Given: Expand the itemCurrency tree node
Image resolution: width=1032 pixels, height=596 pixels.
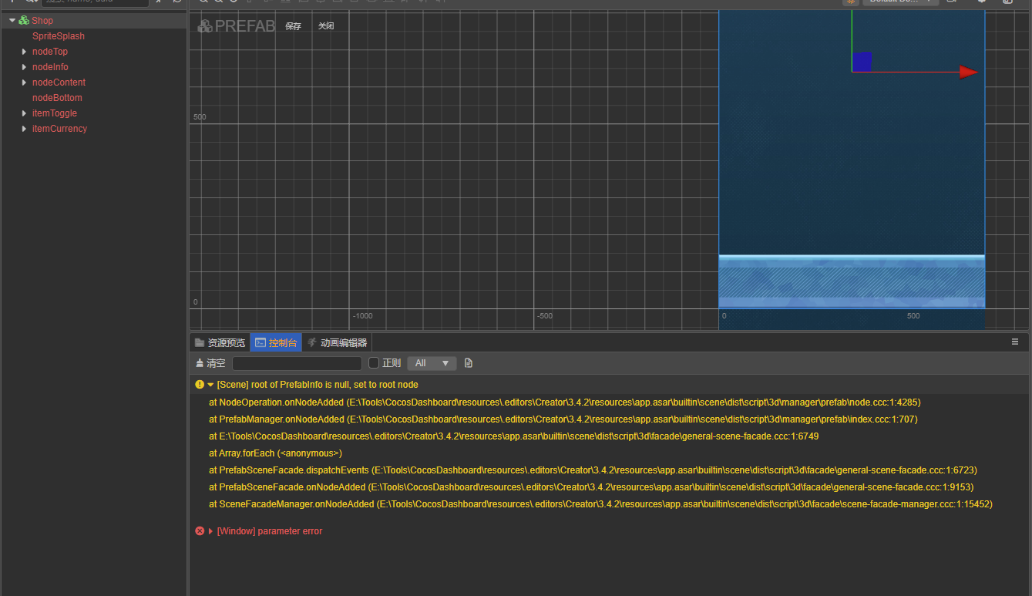Looking at the screenshot, I should [24, 129].
